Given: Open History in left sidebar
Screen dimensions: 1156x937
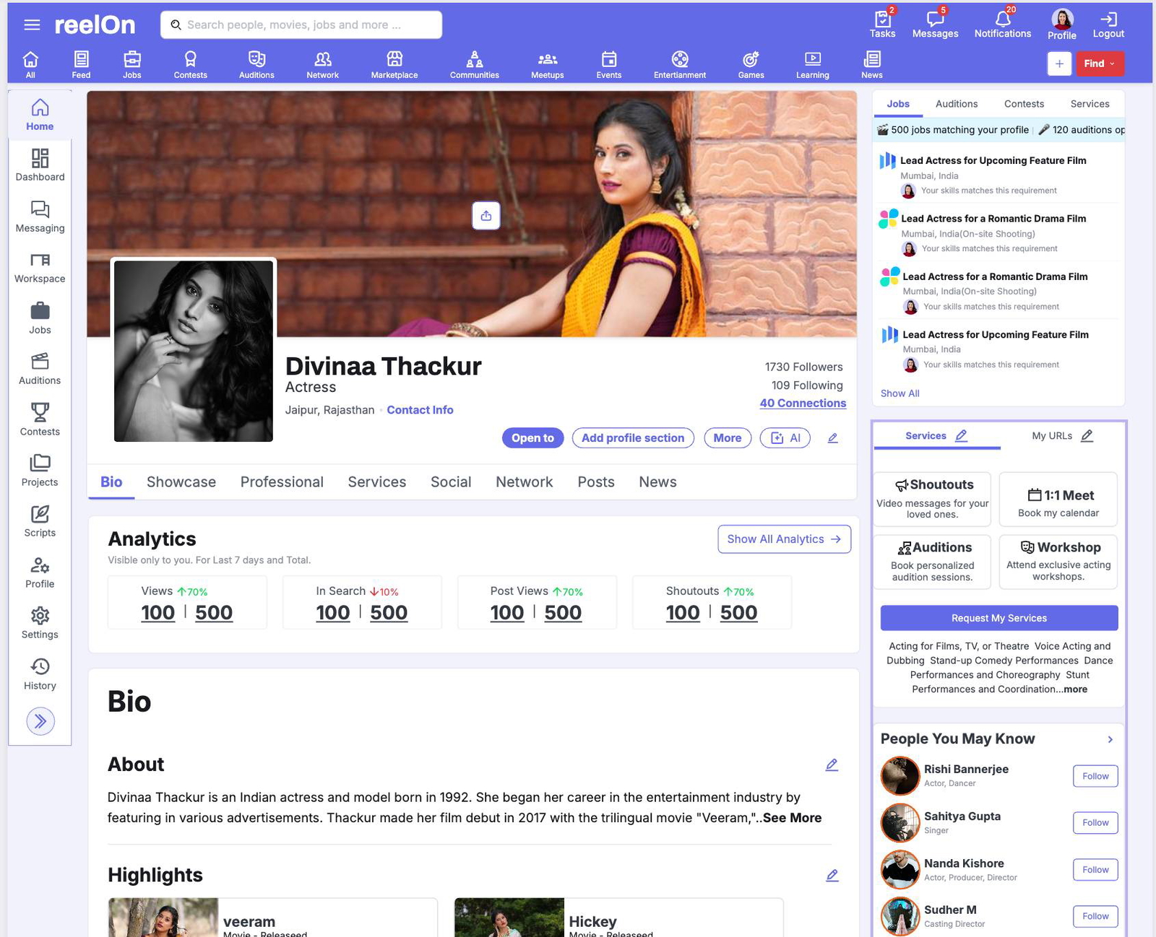Looking at the screenshot, I should click(x=40, y=674).
